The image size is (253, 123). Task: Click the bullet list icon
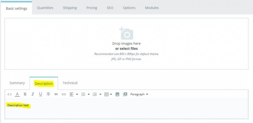[83, 94]
